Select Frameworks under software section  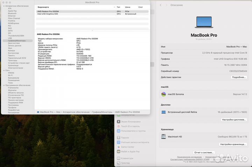(x=13, y=88)
